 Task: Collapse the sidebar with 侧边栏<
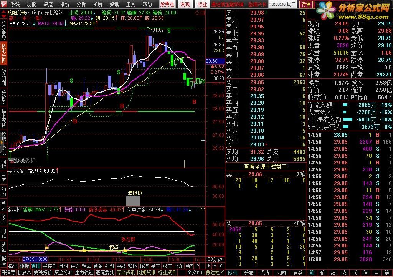click(215, 272)
